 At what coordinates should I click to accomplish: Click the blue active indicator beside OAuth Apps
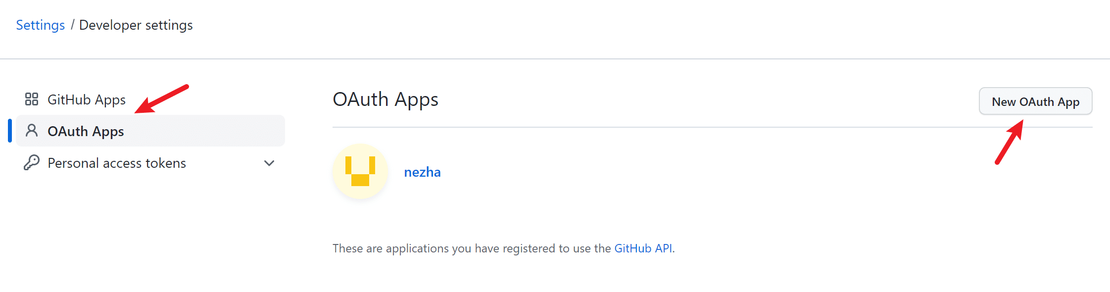[x=10, y=131]
